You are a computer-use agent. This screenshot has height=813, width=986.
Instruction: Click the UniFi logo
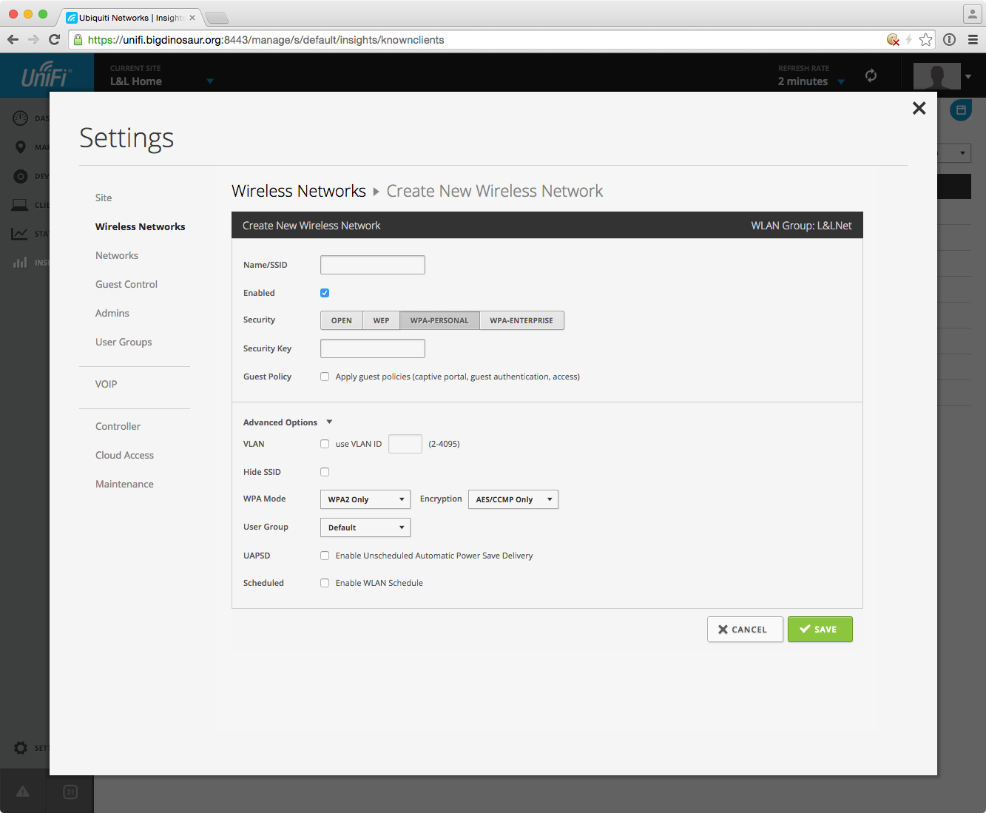(x=46, y=75)
